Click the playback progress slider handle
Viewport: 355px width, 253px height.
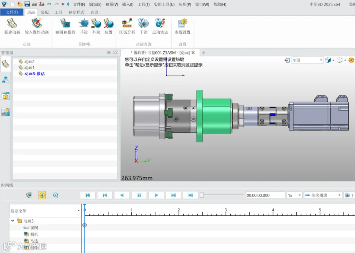pos(202,195)
